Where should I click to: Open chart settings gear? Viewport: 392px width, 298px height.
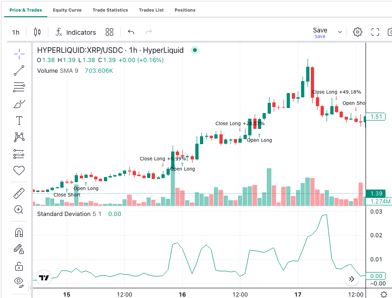(358, 32)
